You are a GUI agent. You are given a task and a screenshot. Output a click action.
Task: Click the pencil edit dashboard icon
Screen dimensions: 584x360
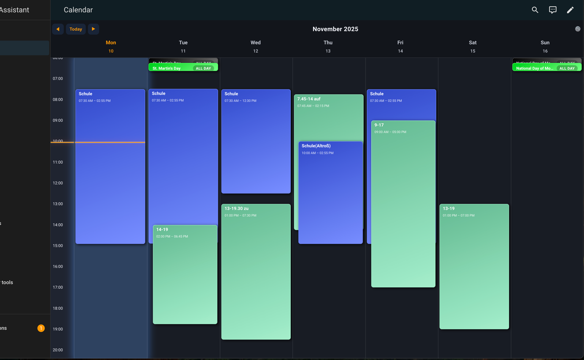(570, 10)
